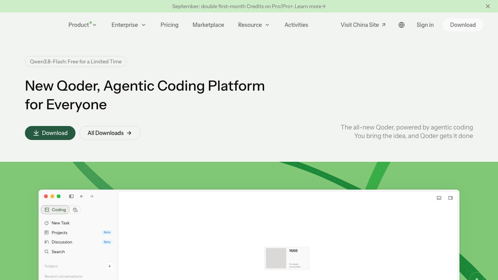Image resolution: width=498 pixels, height=280 pixels.
Task: Toggle the sidebar panel icon in app preview
Action: coord(71,196)
